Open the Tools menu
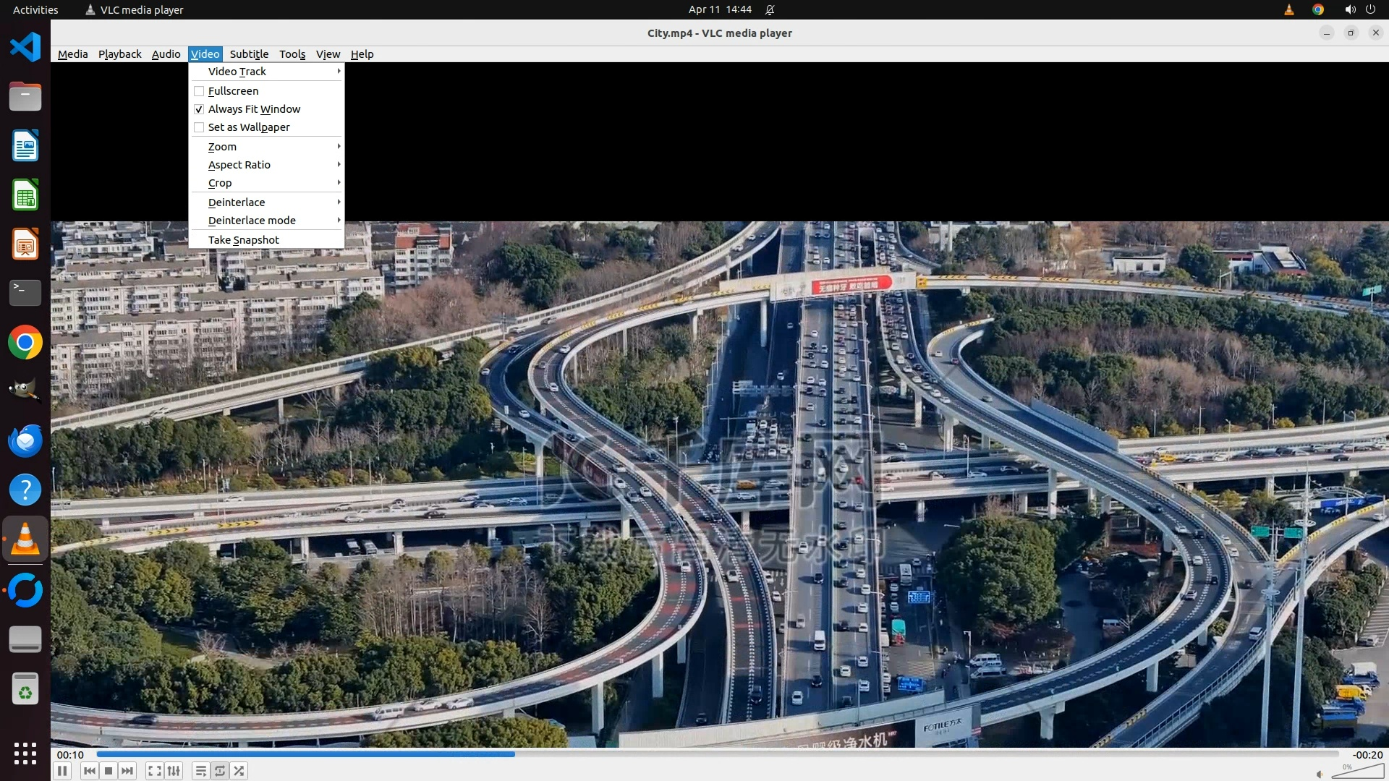1389x781 pixels. (x=292, y=54)
